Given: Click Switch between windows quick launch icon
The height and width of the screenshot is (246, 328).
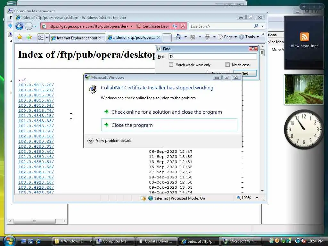Looking at the screenshot, I should [x=31, y=241].
